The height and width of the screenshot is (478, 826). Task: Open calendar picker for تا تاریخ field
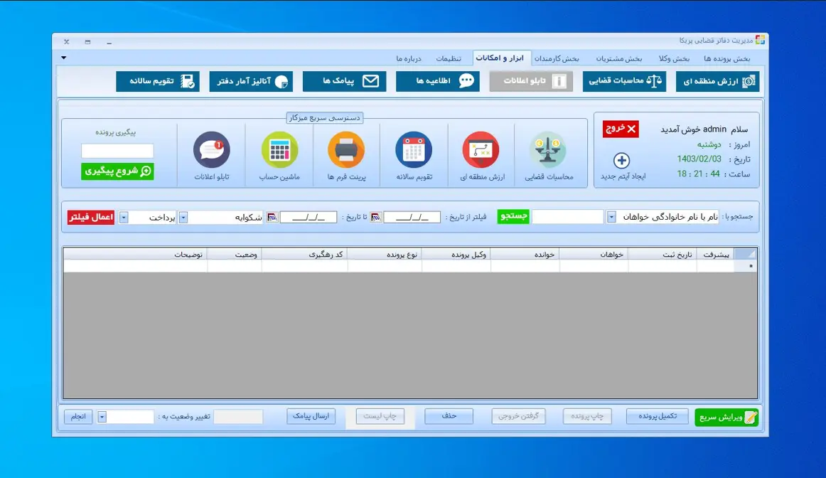[x=272, y=217]
